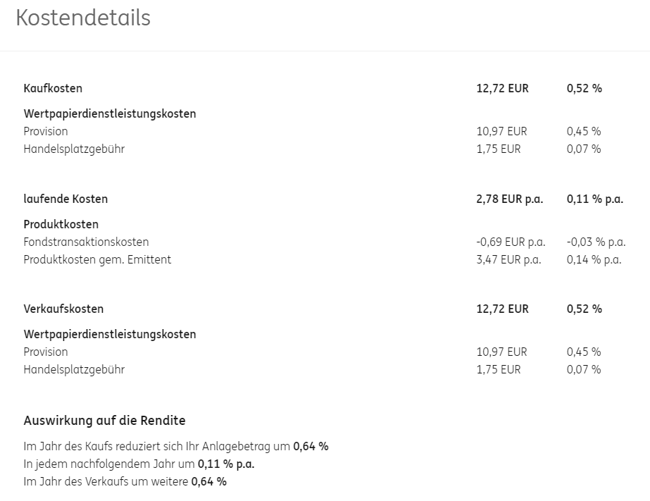Select the Fondstransaktionskosten label
This screenshot has height=501, width=650.
[86, 242]
